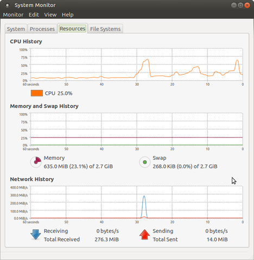Switch to the Processes tab

(42, 29)
